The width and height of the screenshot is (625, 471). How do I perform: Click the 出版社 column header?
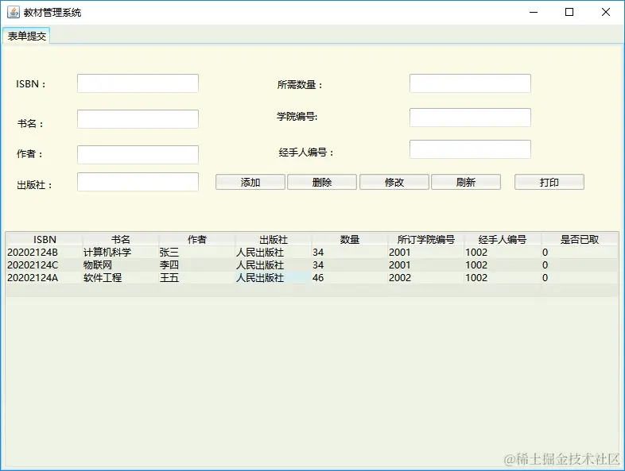click(x=274, y=239)
